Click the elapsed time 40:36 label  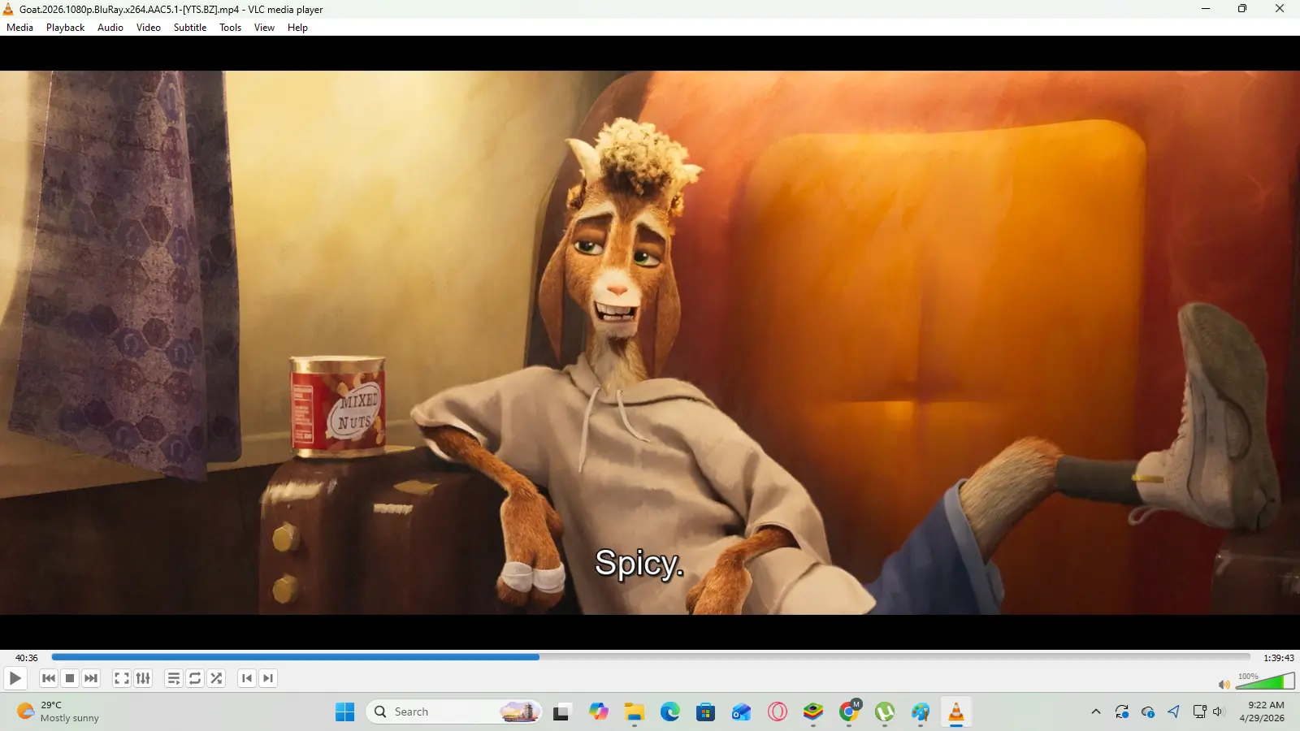(27, 658)
